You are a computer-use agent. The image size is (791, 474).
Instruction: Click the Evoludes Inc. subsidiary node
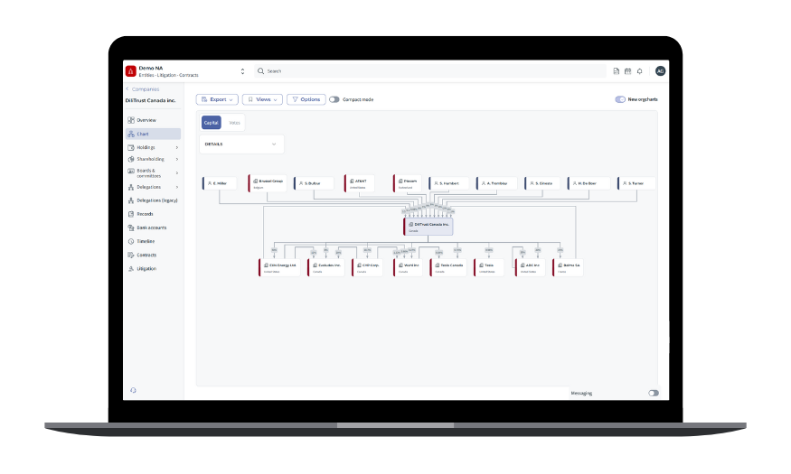326,267
